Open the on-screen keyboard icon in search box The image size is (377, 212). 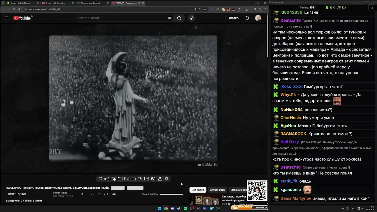tap(170, 18)
